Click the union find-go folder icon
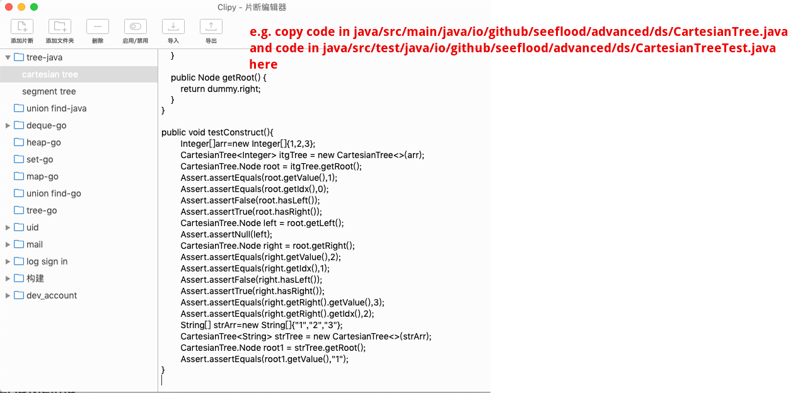The width and height of the screenshot is (793, 393). tap(18, 193)
